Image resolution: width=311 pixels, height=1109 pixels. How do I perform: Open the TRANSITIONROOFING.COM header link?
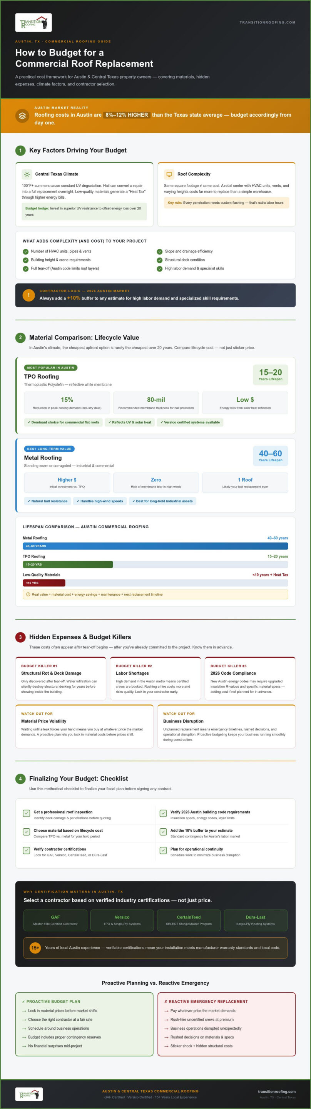point(267,22)
